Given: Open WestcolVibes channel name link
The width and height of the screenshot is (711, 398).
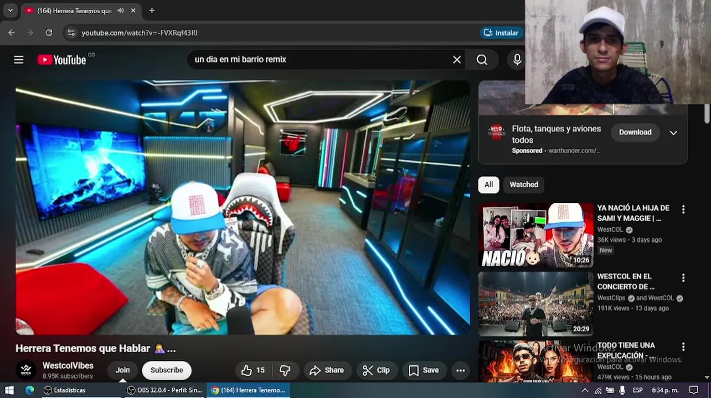Looking at the screenshot, I should [68, 365].
